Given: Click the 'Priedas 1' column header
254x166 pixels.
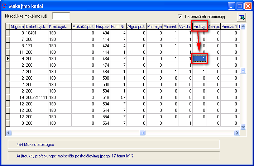Looking at the screenshot, I should (x=229, y=27).
